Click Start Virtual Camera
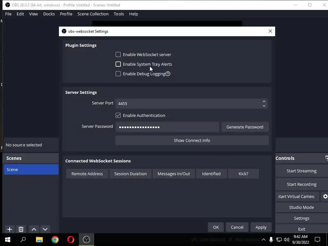This screenshot has width=328, height=246. 297,196
